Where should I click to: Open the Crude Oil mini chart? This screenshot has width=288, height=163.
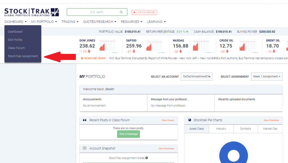pyautogui.click(x=248, y=46)
